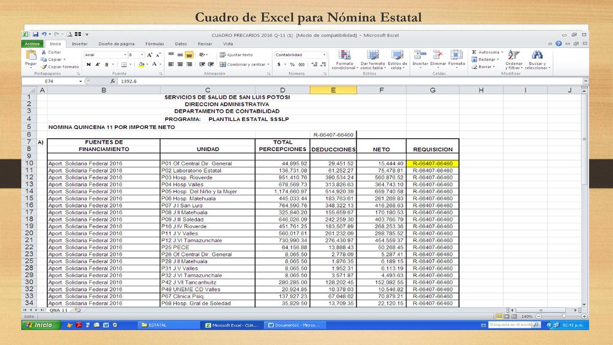Toggle Underline (S) formatting
The image size is (613, 345).
107,65
